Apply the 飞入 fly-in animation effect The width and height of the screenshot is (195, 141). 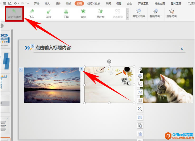point(32,14)
